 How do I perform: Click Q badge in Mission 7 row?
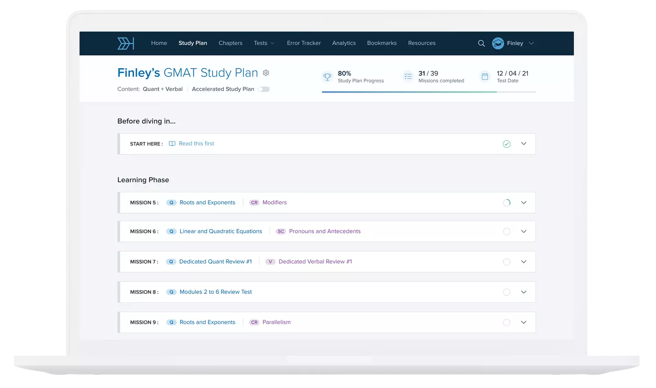[x=171, y=262]
